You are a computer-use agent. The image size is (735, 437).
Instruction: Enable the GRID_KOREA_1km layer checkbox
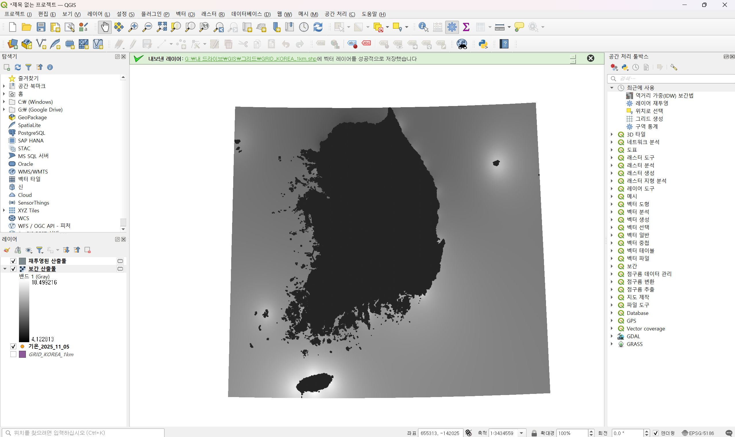(13, 354)
